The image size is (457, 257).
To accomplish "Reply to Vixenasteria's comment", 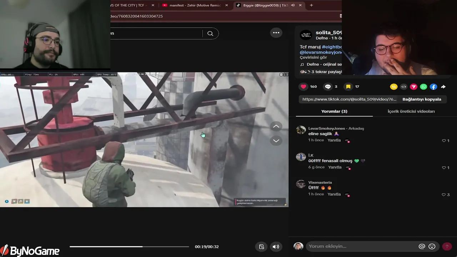I will (334, 194).
